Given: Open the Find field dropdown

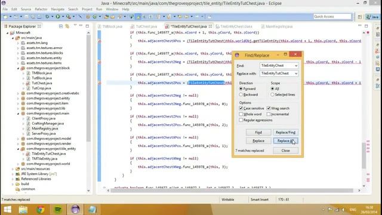Looking at the screenshot, I should click(x=296, y=66).
